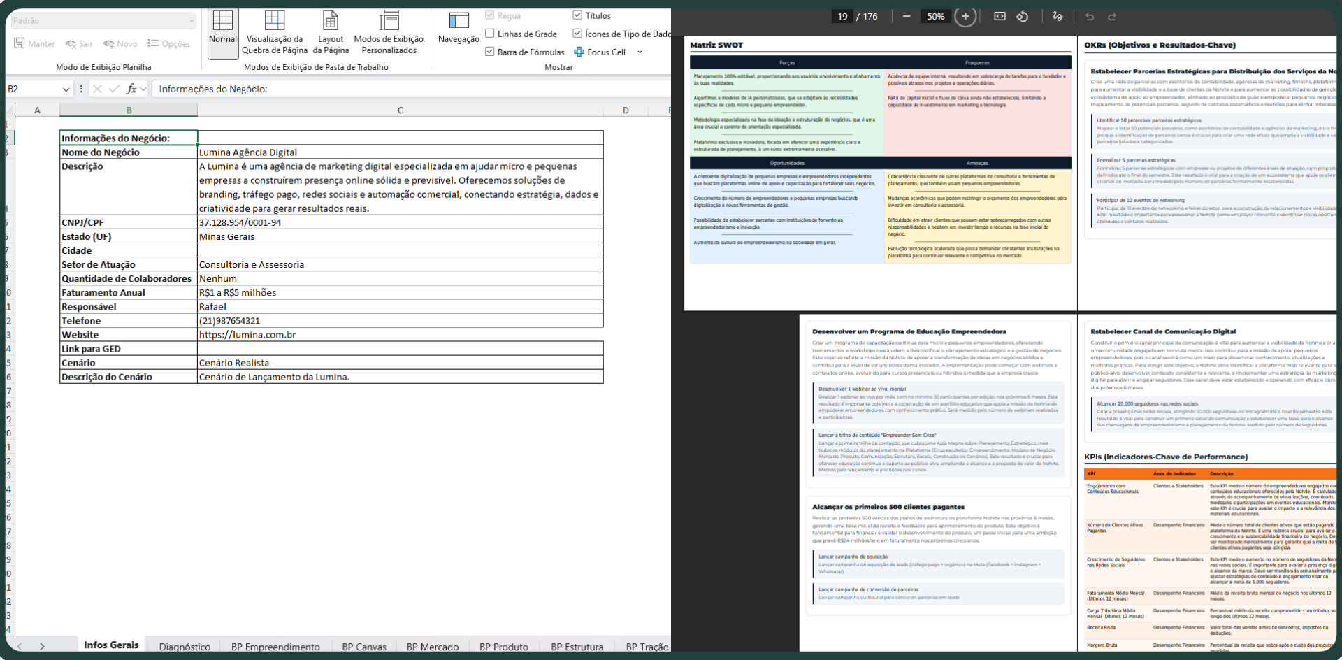1342x660 pixels.
Task: Open the BP Tração sheet tab
Action: [x=647, y=647]
